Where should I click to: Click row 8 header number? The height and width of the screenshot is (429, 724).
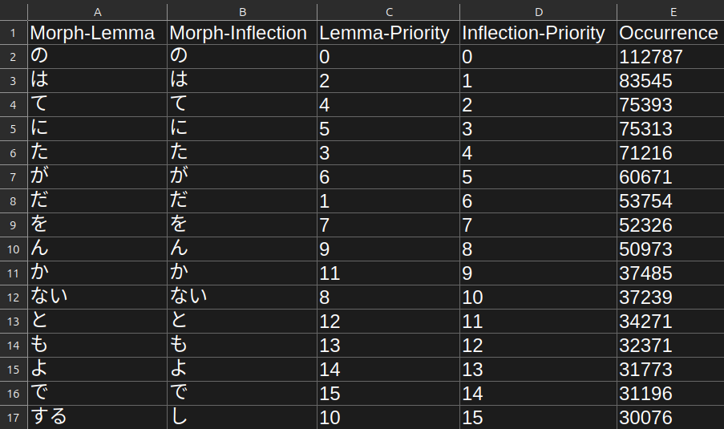tap(14, 201)
